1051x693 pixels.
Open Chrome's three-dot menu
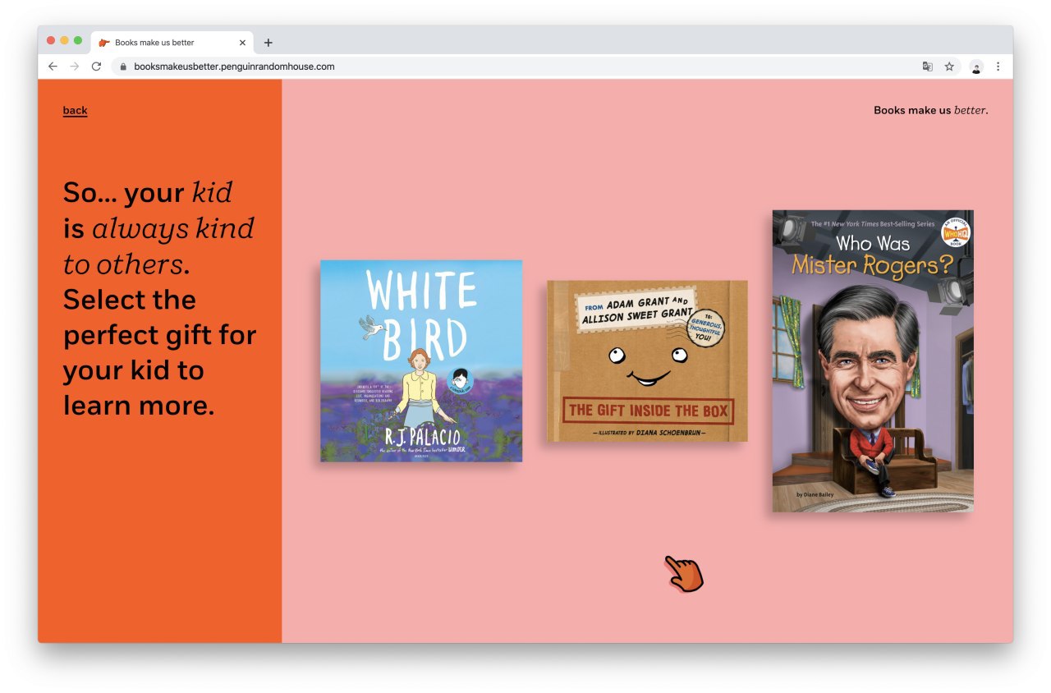(998, 67)
